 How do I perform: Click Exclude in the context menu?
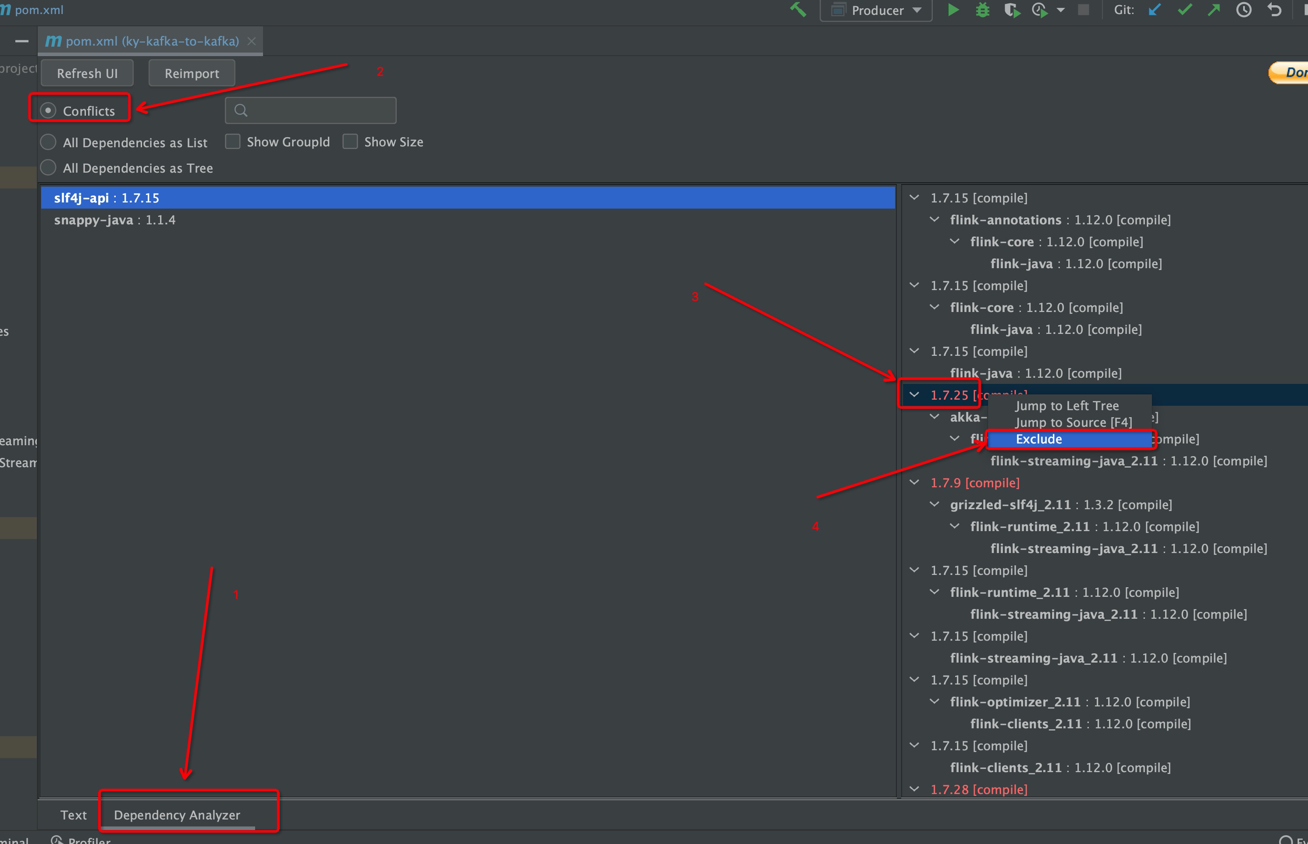(1038, 438)
